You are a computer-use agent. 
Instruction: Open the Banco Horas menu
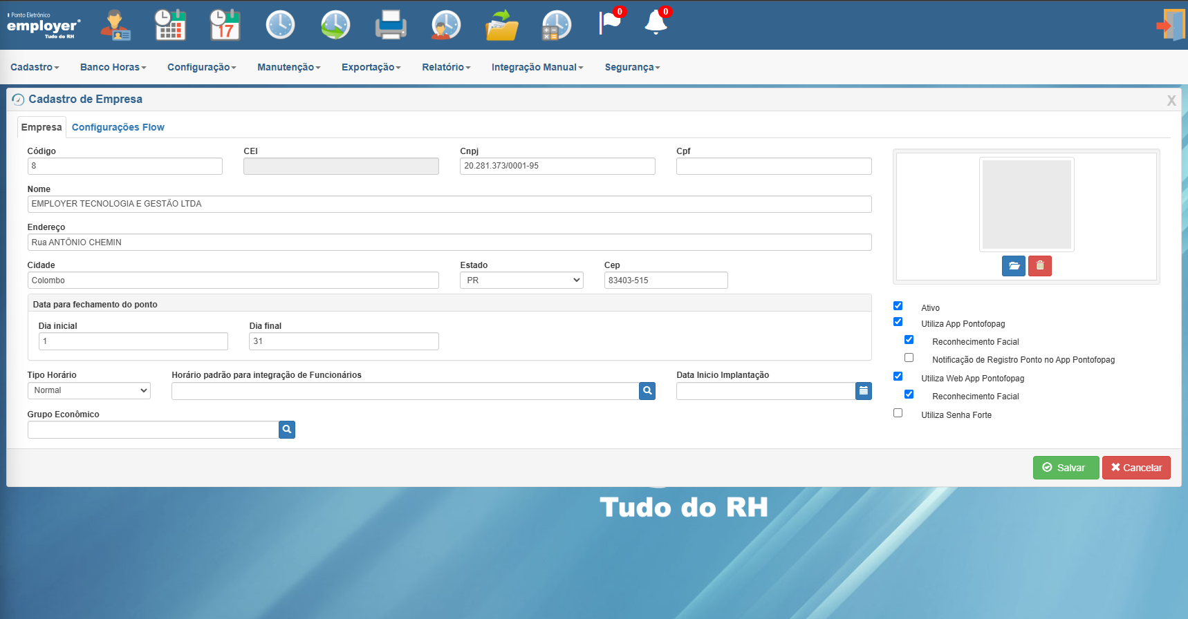pos(113,67)
